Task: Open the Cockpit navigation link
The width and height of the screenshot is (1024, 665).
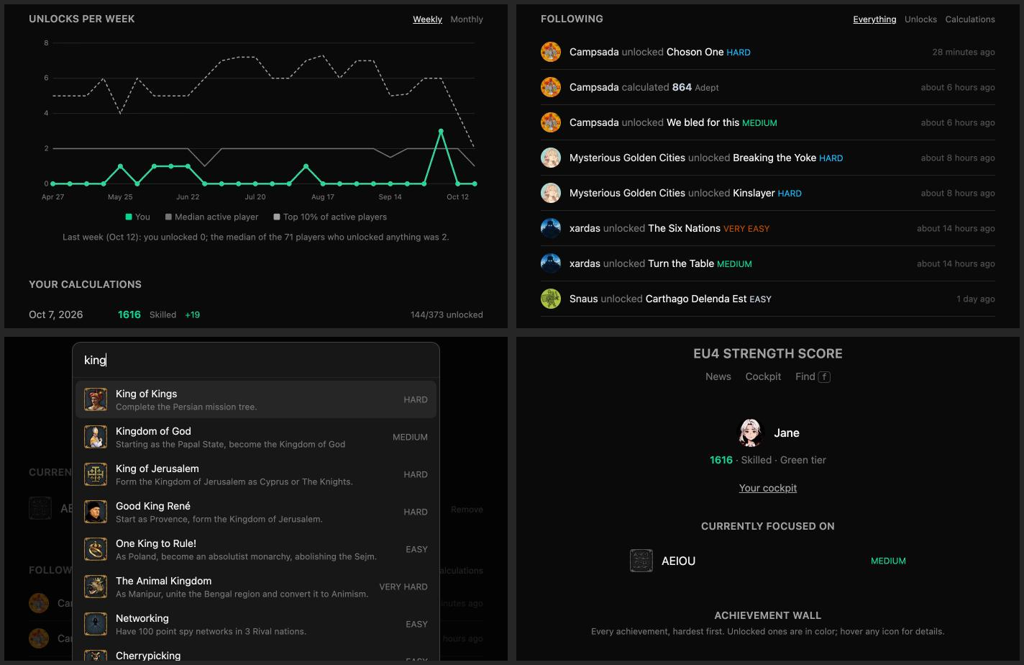Action: click(x=763, y=376)
